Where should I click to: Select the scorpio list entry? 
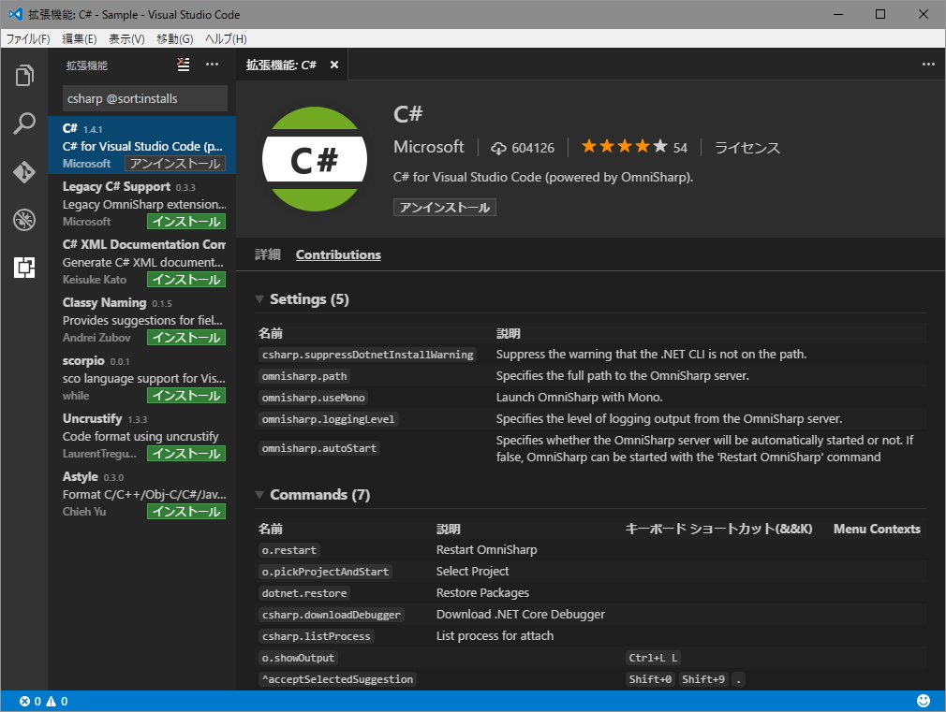[141, 377]
